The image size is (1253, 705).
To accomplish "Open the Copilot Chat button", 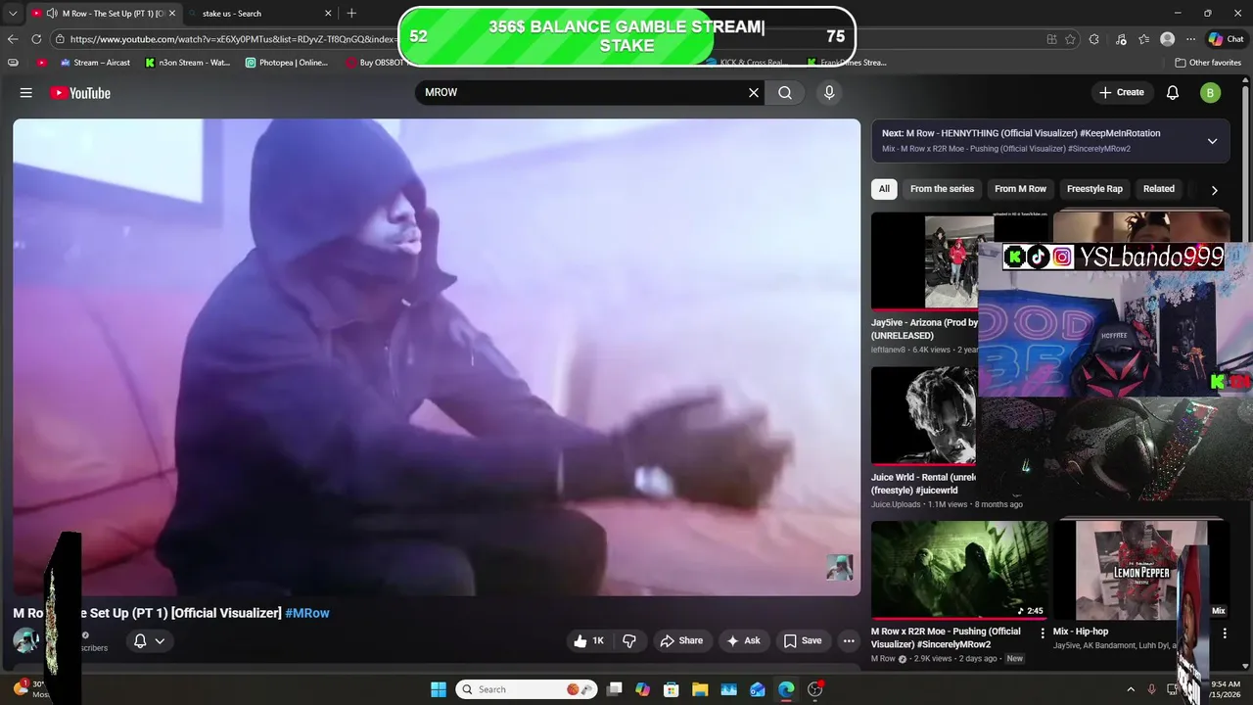I will (1226, 39).
